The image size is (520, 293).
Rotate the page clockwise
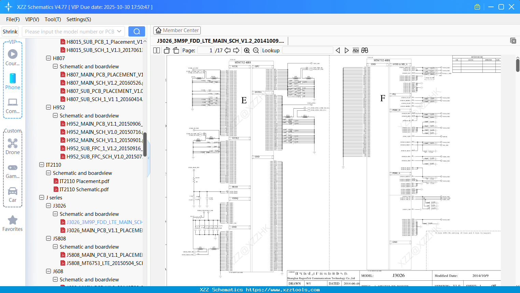pyautogui.click(x=175, y=50)
